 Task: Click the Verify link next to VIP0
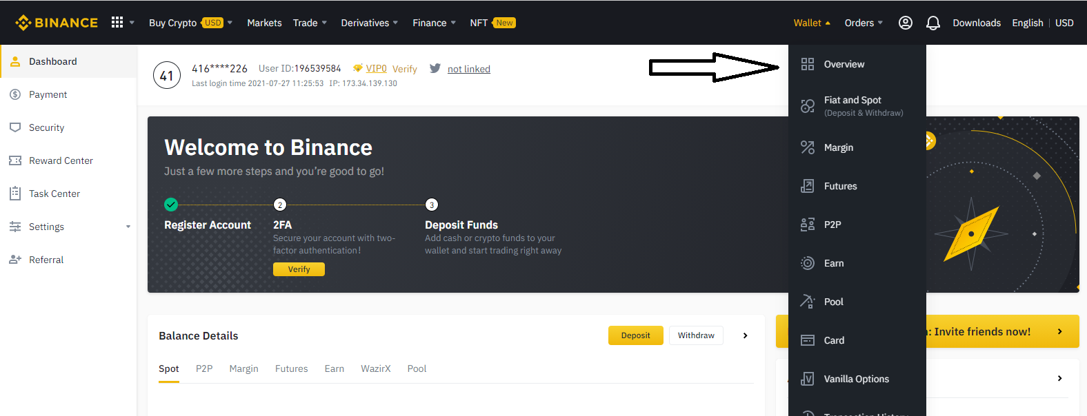click(405, 69)
